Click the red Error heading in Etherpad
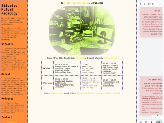Screen dimensions: 164x123 157,11
